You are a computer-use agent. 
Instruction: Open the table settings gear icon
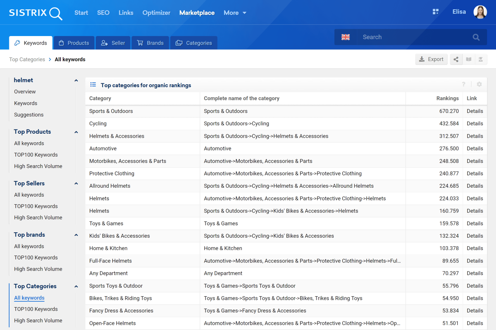(x=479, y=84)
